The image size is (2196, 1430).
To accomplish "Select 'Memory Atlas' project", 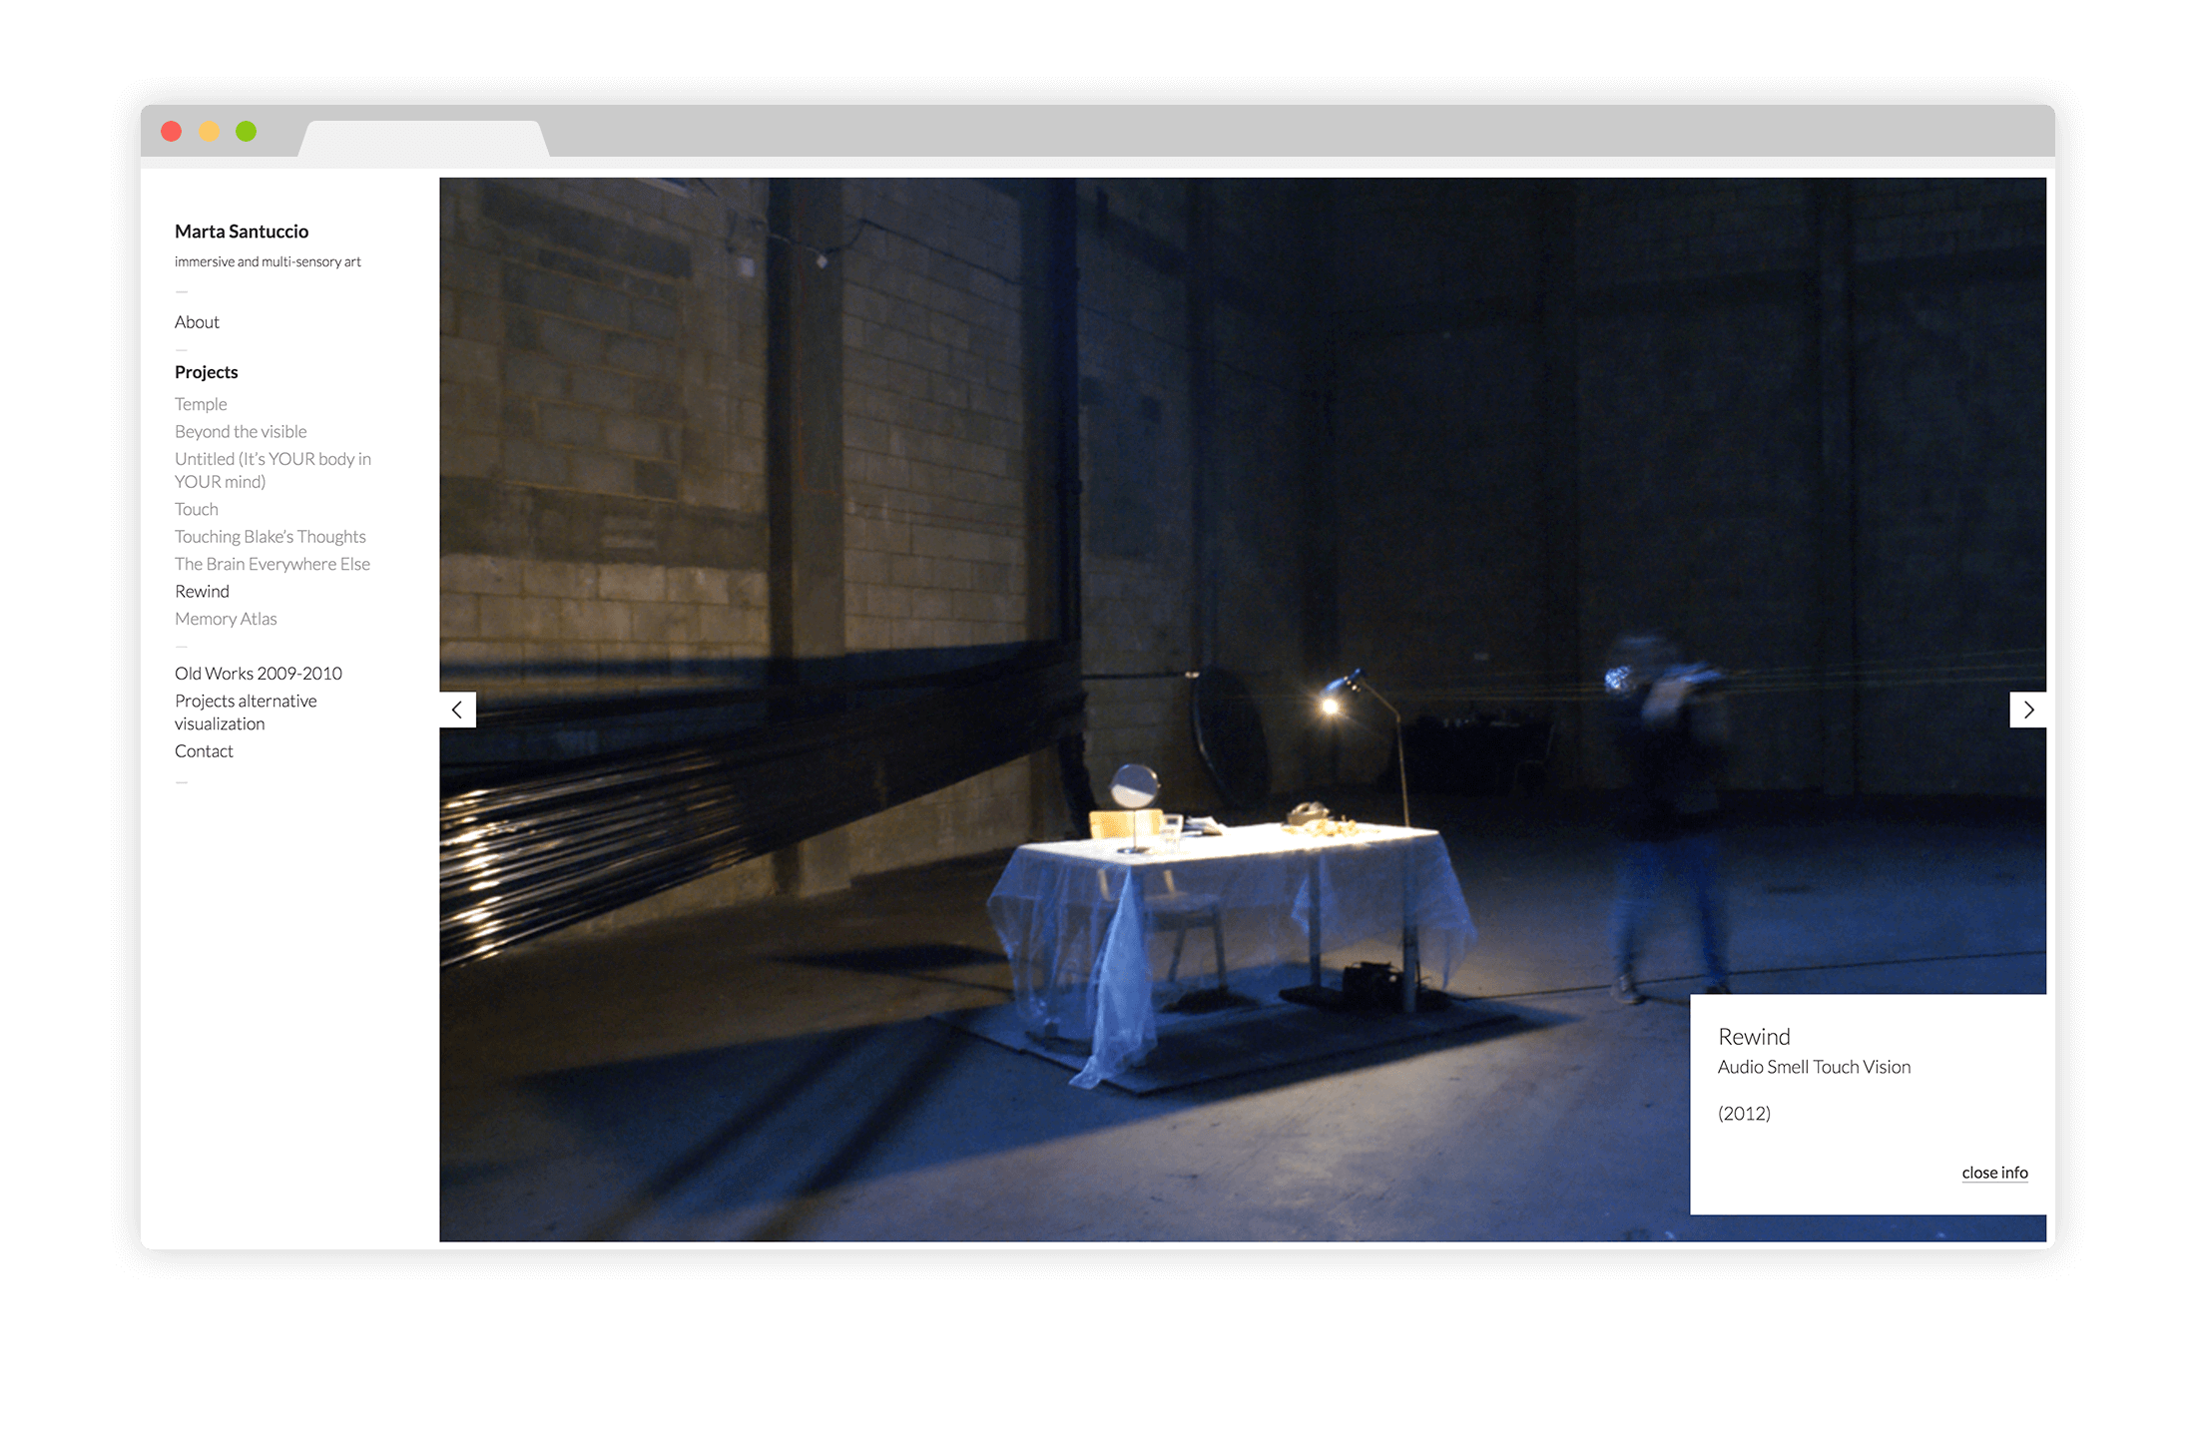I will (x=228, y=619).
